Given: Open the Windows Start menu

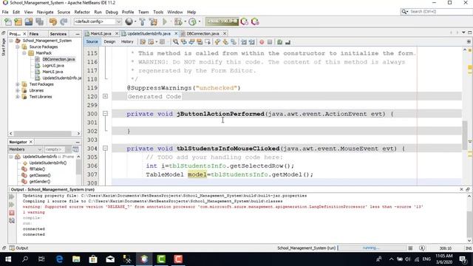Looking at the screenshot, I should (8, 259).
